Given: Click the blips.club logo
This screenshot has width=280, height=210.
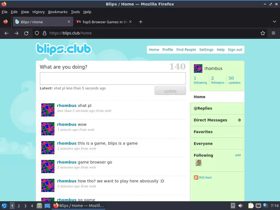Looking at the screenshot, I should point(64,49).
